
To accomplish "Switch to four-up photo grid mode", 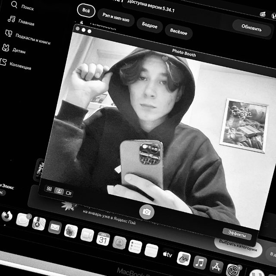I will [49, 189].
